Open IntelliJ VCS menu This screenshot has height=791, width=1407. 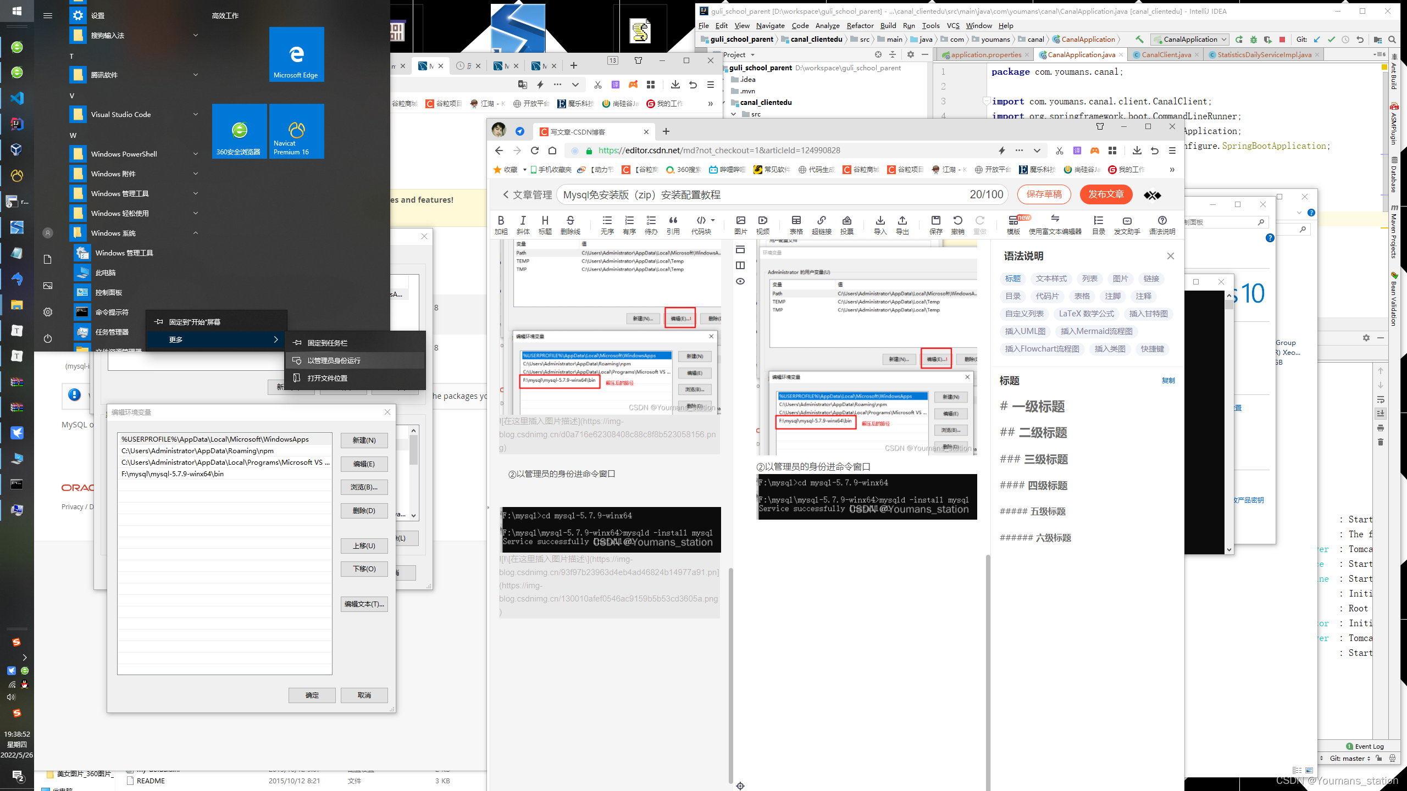952,26
